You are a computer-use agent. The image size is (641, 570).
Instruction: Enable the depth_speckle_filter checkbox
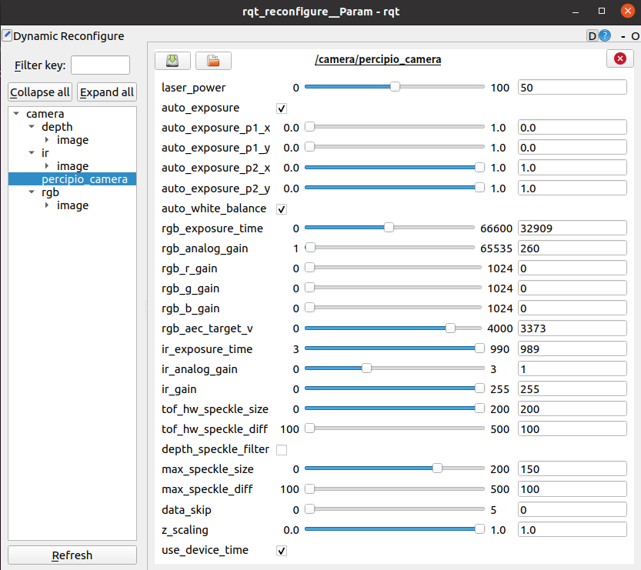[x=282, y=449]
